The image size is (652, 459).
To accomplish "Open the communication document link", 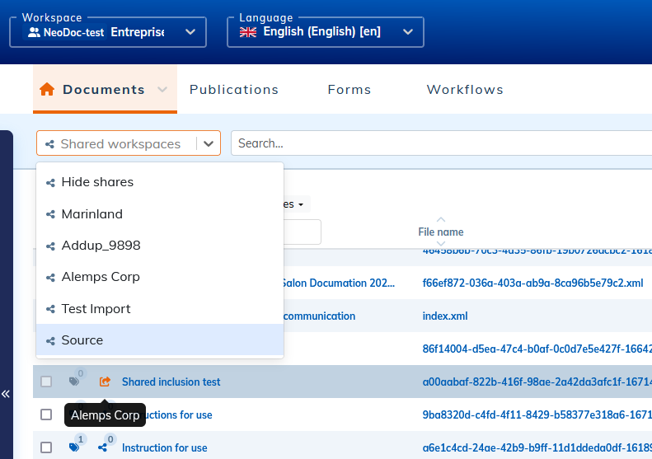I will coord(319,316).
